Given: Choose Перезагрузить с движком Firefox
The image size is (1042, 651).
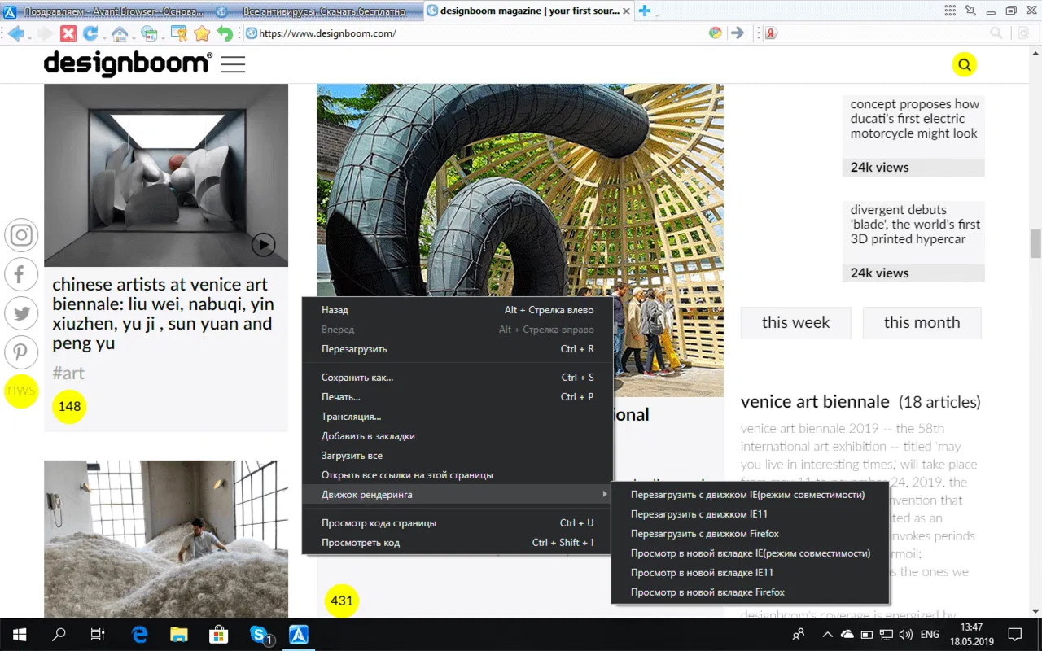Looking at the screenshot, I should point(748,534).
